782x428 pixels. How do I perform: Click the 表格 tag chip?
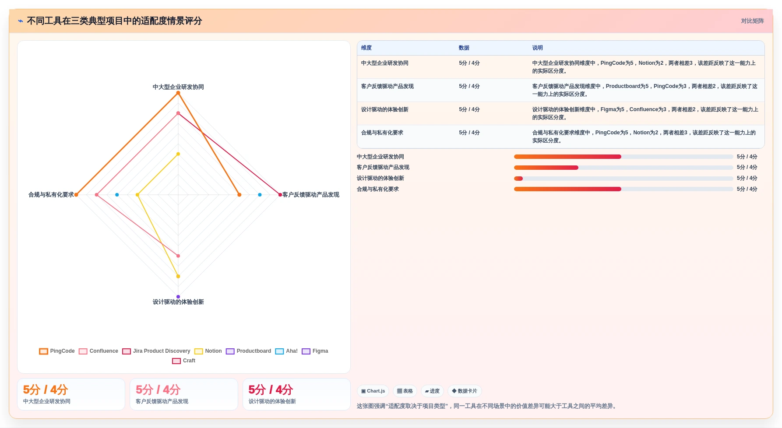pyautogui.click(x=405, y=391)
